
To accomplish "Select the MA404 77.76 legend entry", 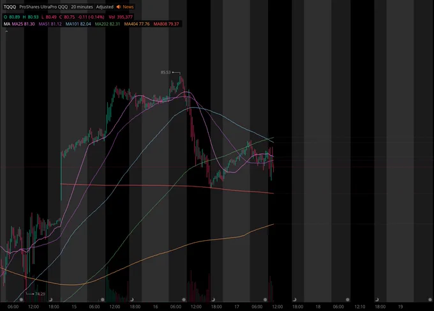I will [137, 24].
